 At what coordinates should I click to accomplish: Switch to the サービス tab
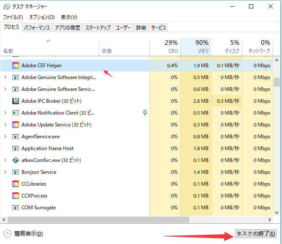pos(158,28)
